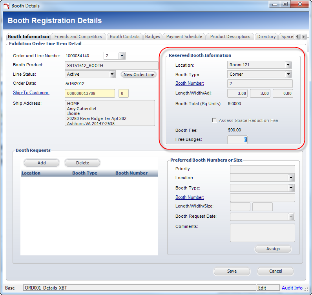Open the Line Number dropdown
The width and height of the screenshot is (312, 295).
(122, 56)
